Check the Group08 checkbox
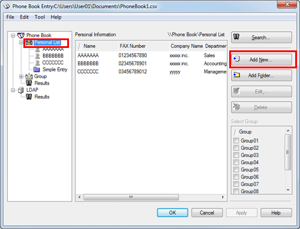This screenshot has width=300, height=229. coord(236,191)
